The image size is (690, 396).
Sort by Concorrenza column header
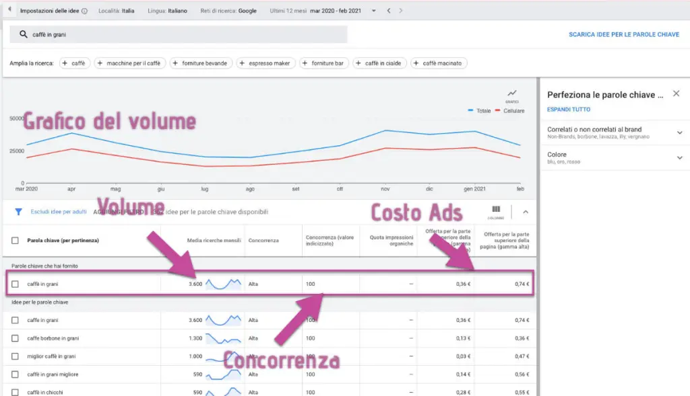(x=263, y=241)
